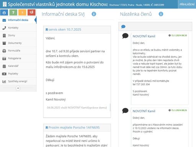Click the building logo icon in header
The width and height of the screenshot is (196, 147).
pos(5,4)
